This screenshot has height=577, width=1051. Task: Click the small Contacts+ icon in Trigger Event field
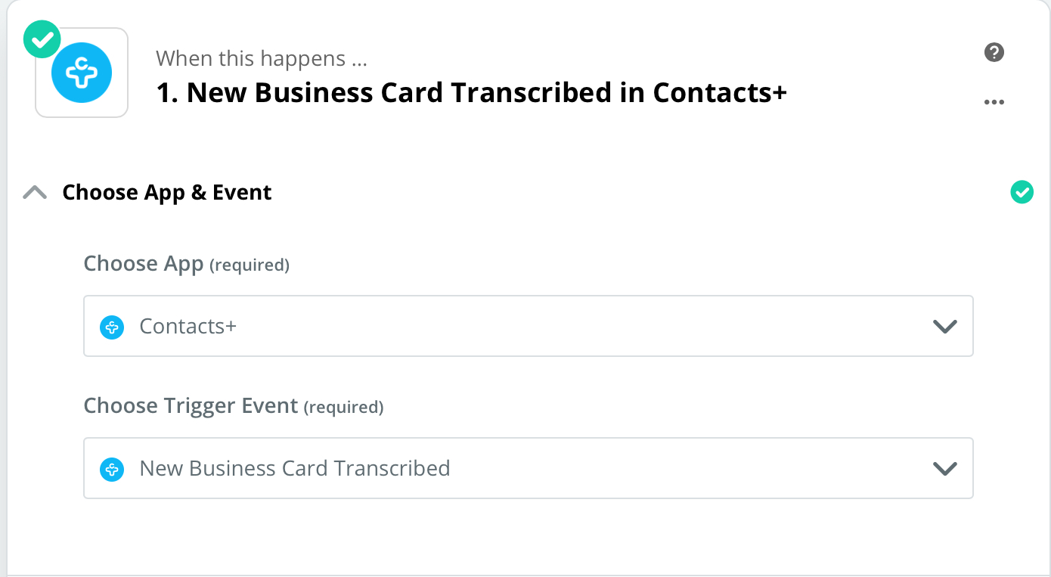[112, 470]
